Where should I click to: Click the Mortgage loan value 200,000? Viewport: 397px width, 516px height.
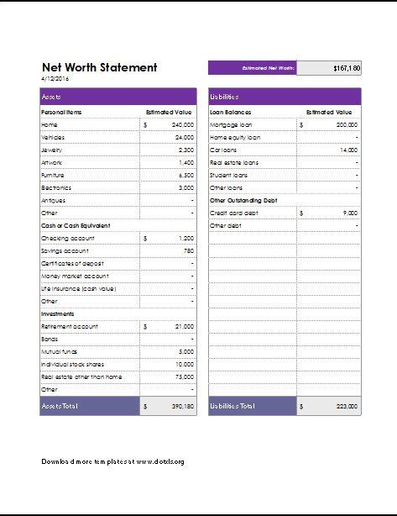click(347, 124)
